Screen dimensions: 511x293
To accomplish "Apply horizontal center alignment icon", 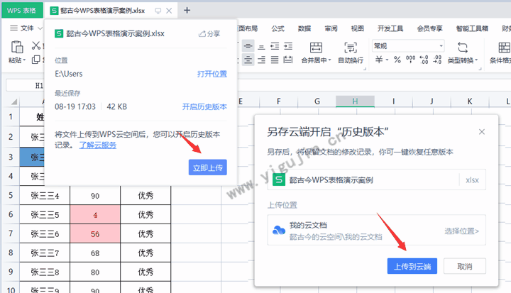I will coord(248,60).
